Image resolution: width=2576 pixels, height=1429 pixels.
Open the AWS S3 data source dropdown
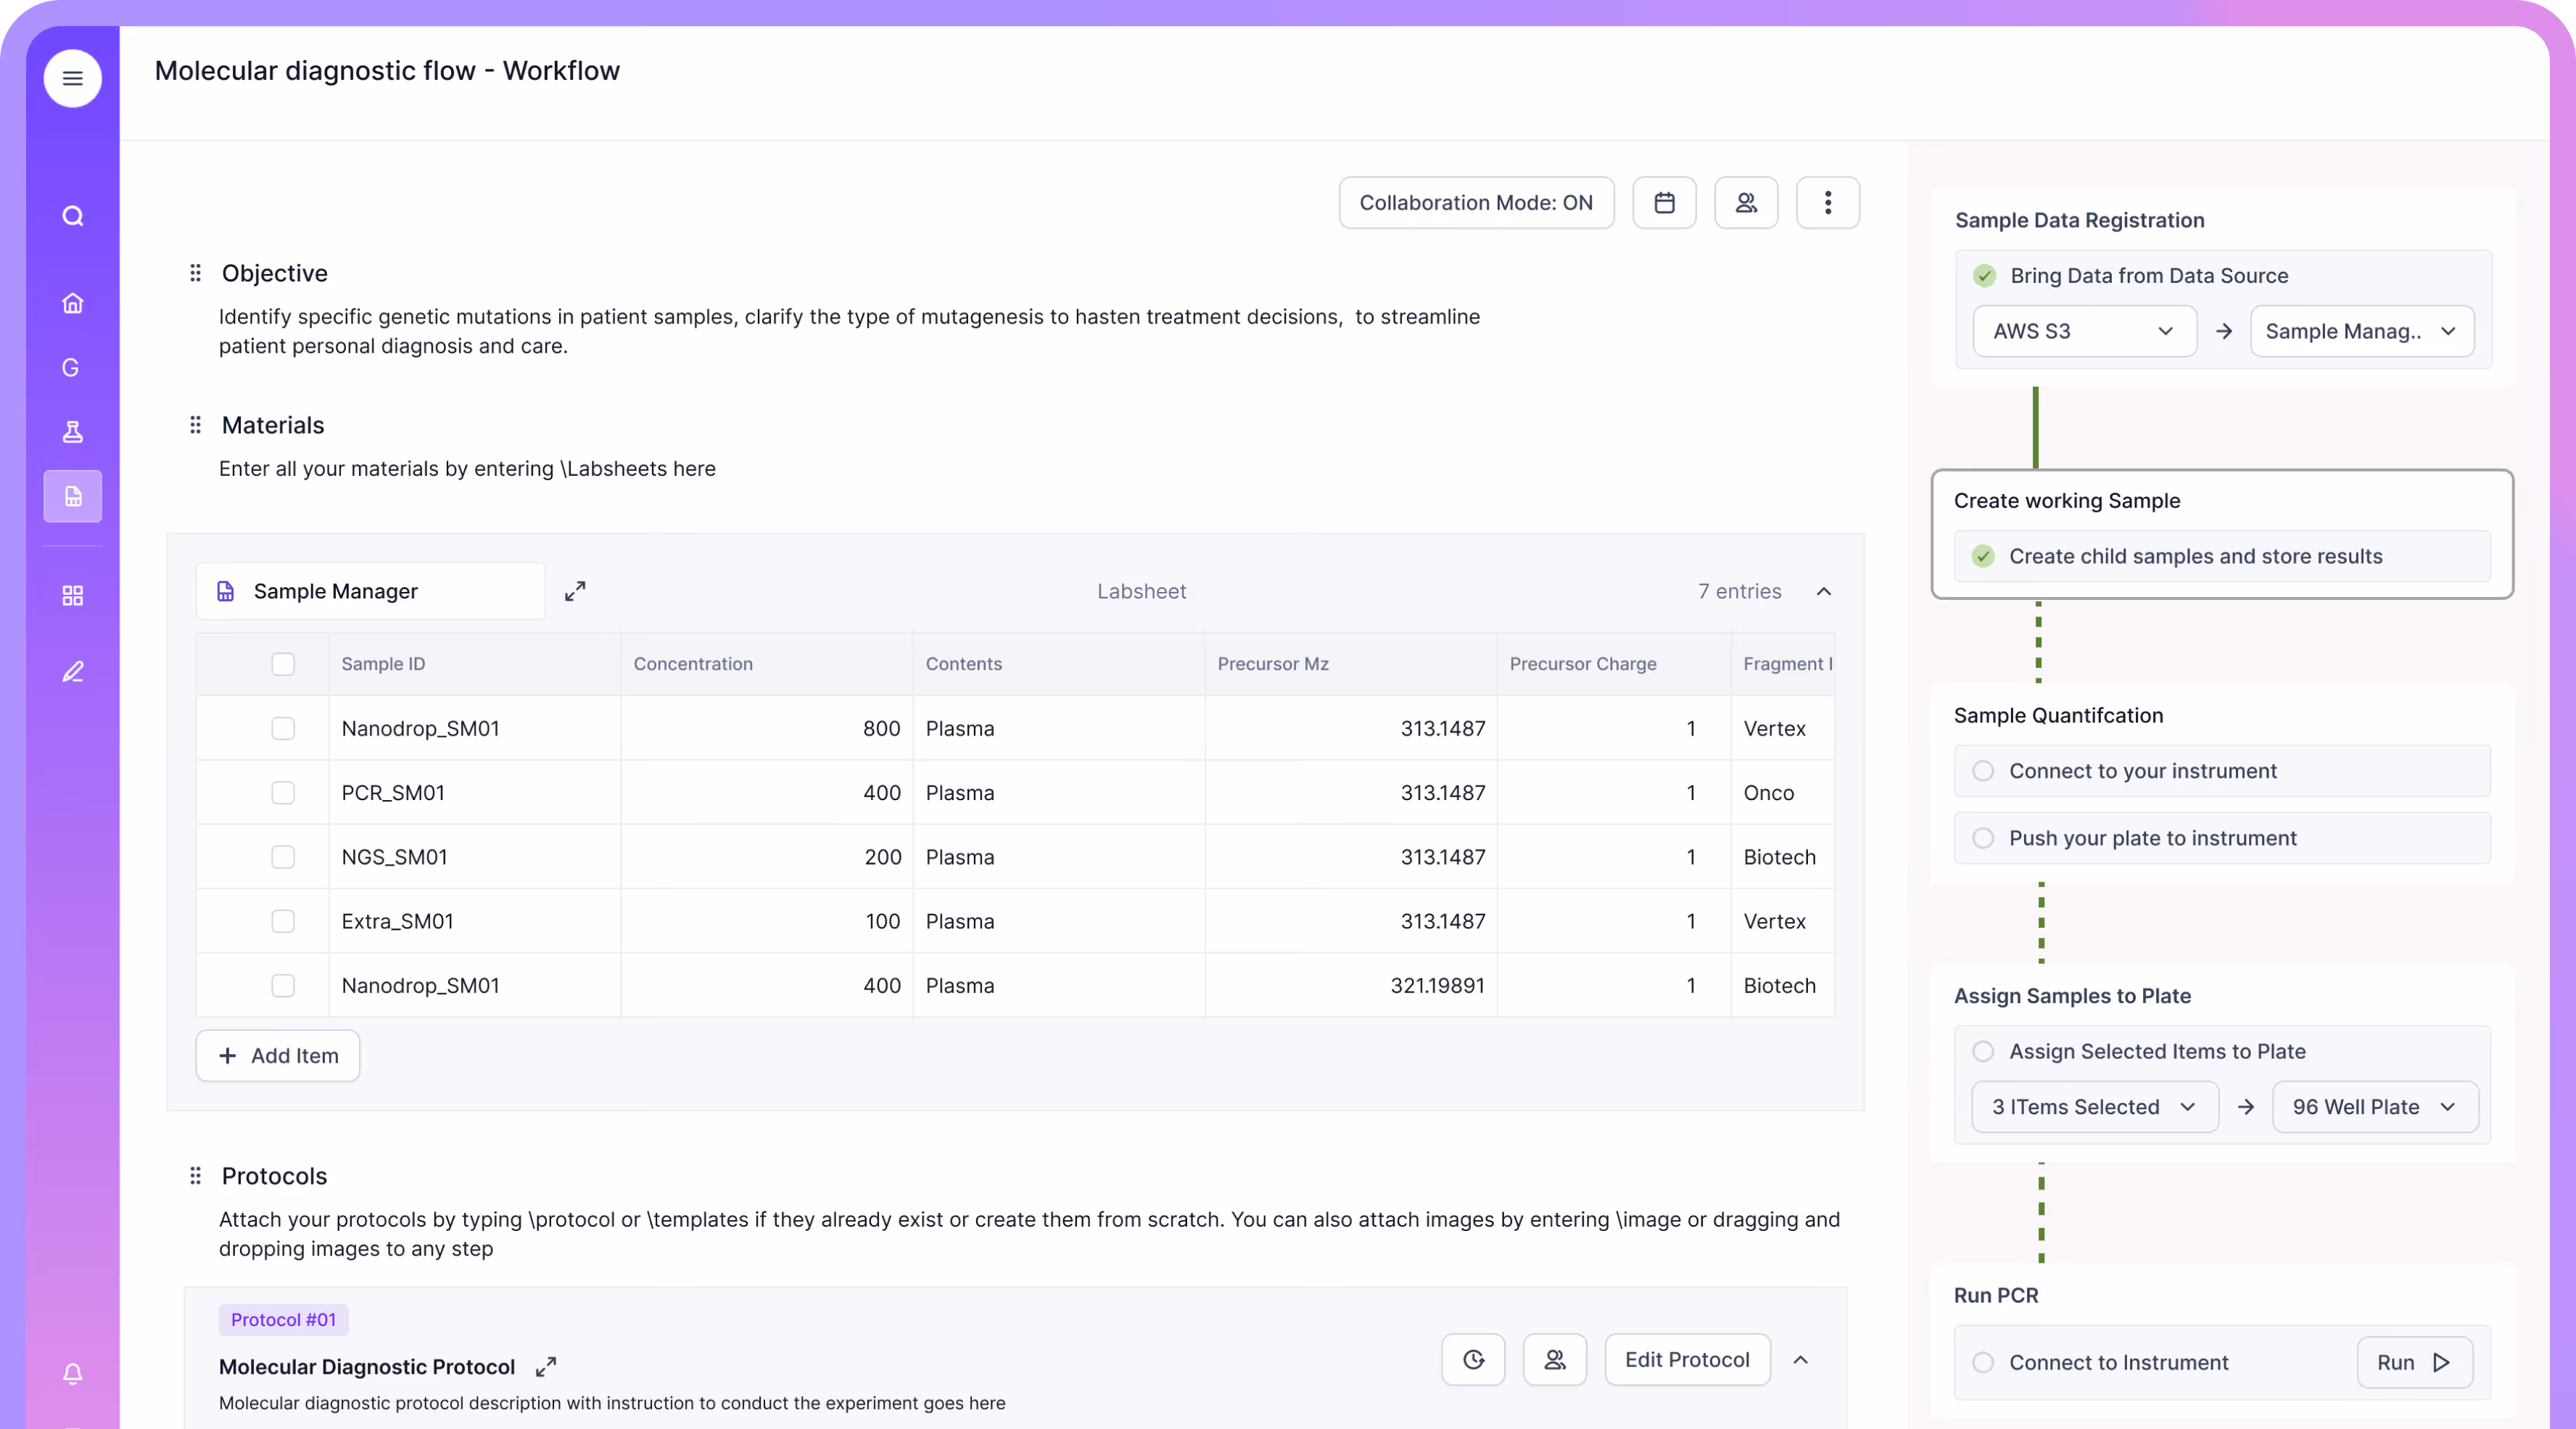2084,331
